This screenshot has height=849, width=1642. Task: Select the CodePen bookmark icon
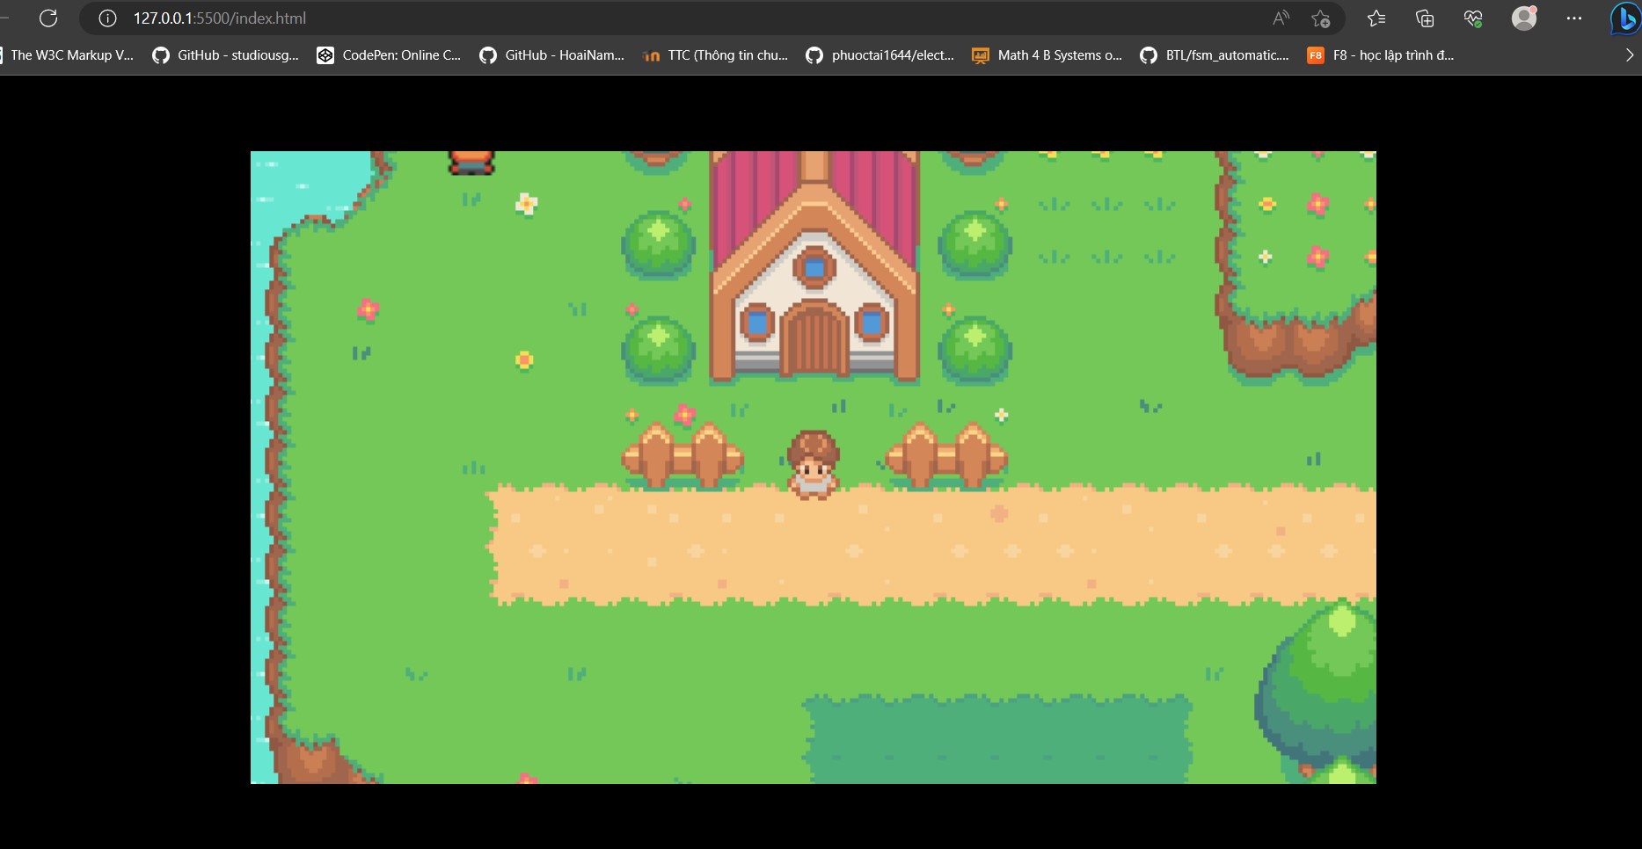click(325, 55)
